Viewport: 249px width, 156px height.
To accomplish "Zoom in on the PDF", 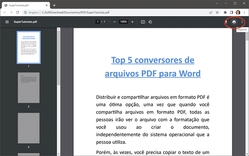I will 133,22.
